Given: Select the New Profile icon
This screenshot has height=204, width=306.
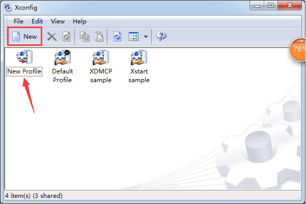Looking at the screenshot, I should (24, 57).
